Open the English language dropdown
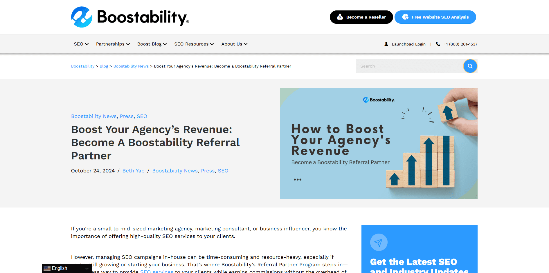549x273 pixels. click(x=67, y=269)
